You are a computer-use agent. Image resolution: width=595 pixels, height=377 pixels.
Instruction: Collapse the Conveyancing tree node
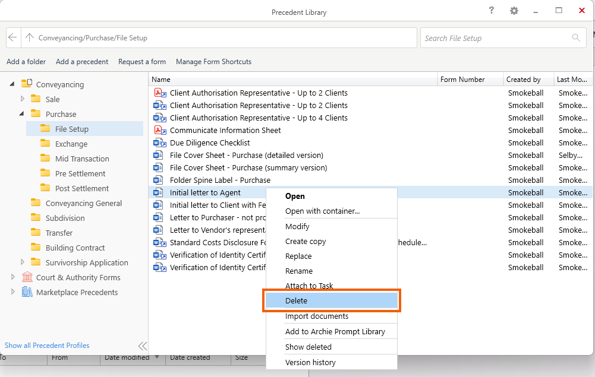click(12, 84)
